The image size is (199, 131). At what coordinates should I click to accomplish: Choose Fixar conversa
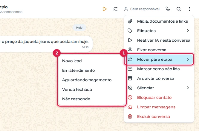point(159,50)
